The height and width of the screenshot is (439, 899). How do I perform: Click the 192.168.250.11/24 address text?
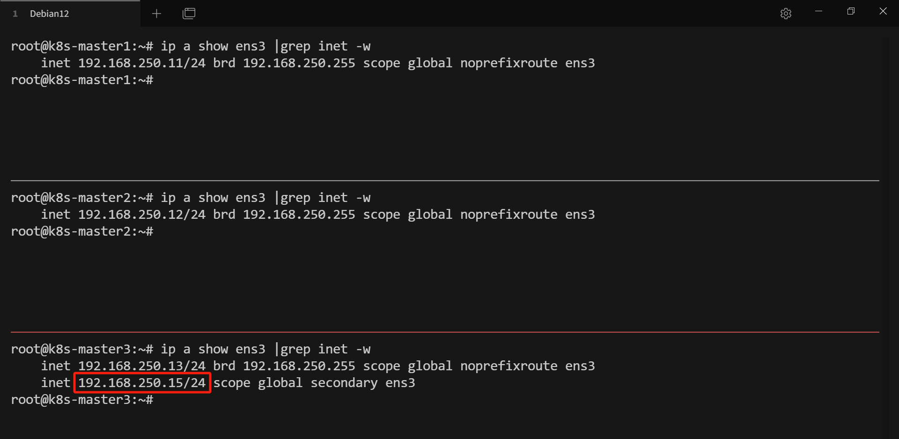click(142, 63)
